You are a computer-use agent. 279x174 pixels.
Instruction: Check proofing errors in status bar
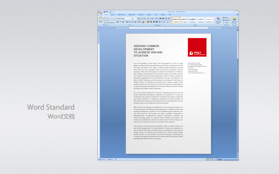coord(116,159)
